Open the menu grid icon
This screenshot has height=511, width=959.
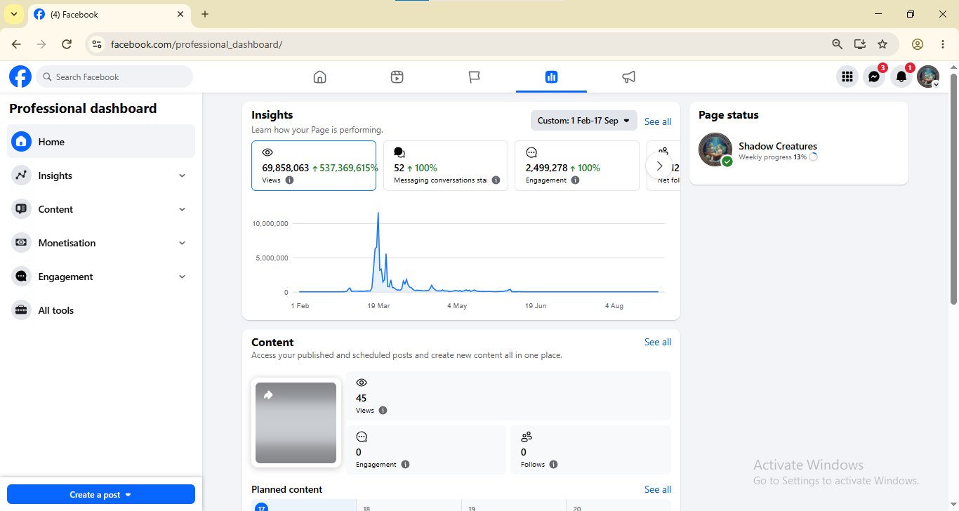847,77
